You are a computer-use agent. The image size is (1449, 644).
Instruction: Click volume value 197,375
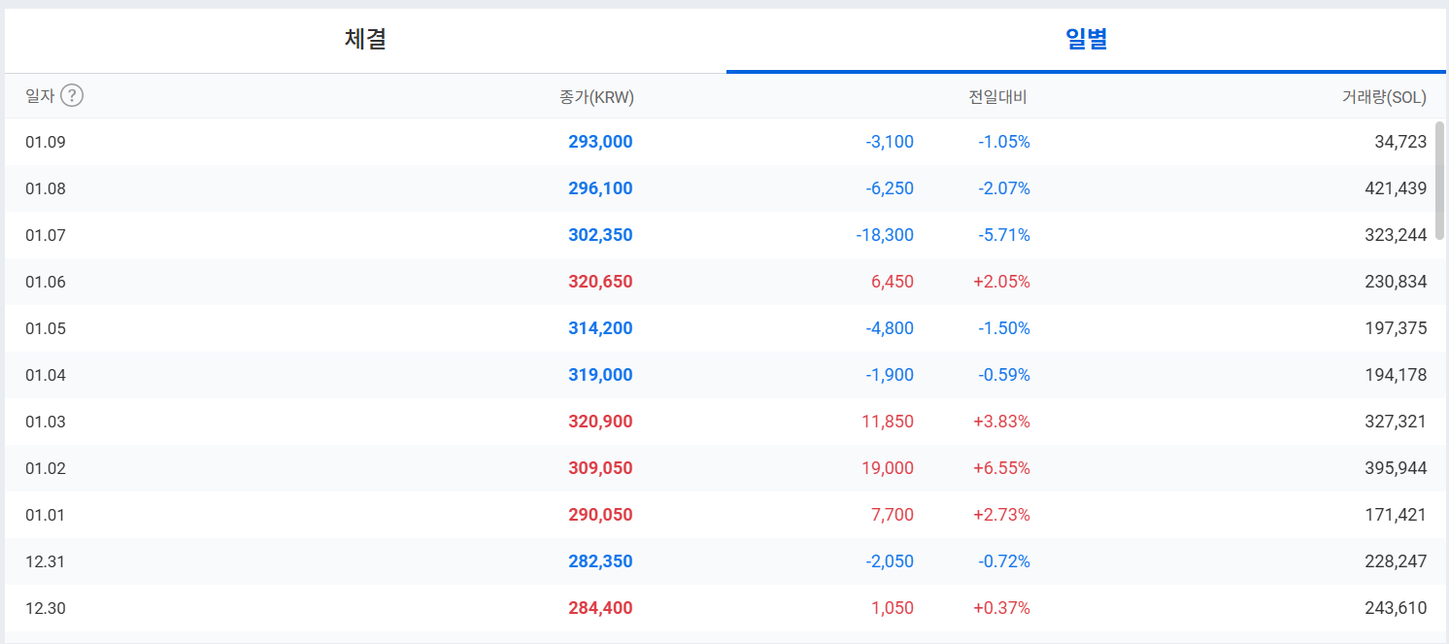click(1397, 328)
